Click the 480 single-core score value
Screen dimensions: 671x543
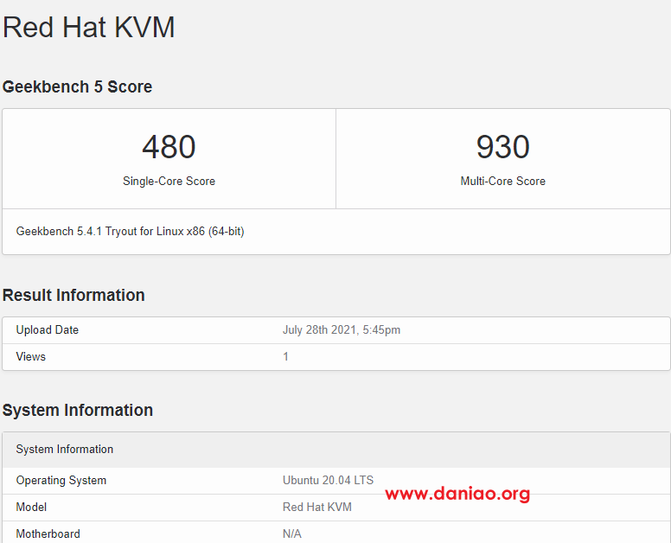pyautogui.click(x=169, y=147)
